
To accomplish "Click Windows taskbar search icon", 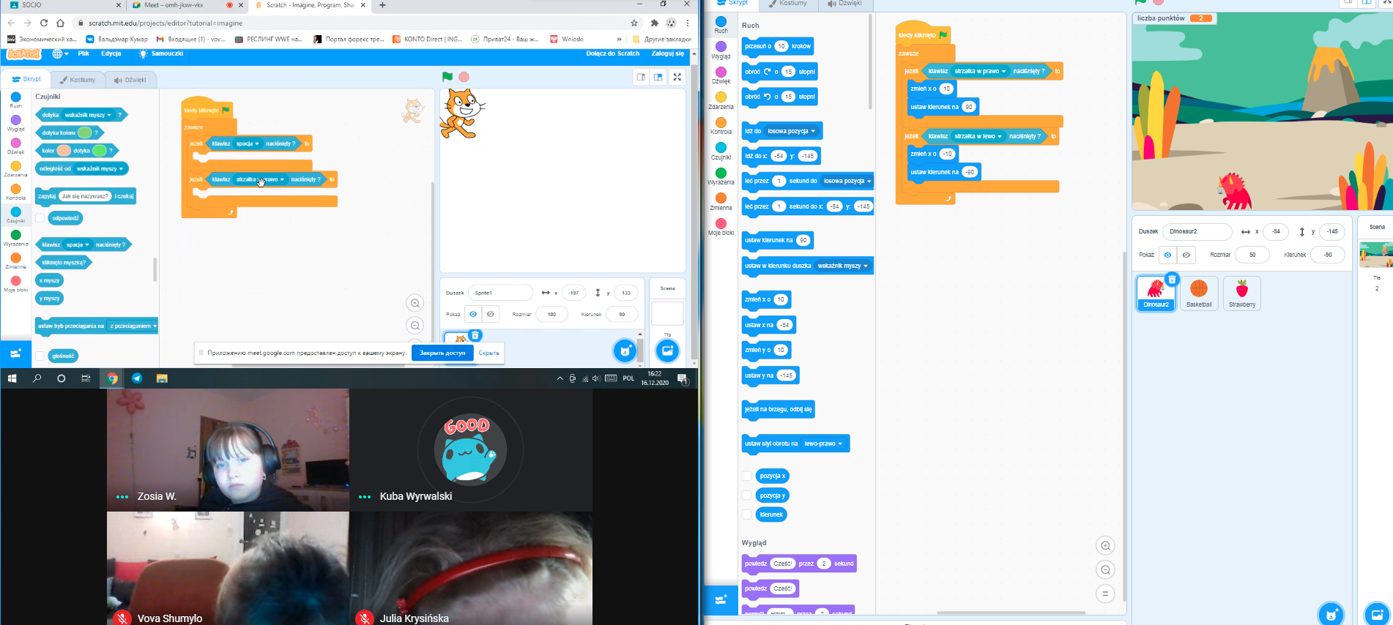I will point(37,378).
